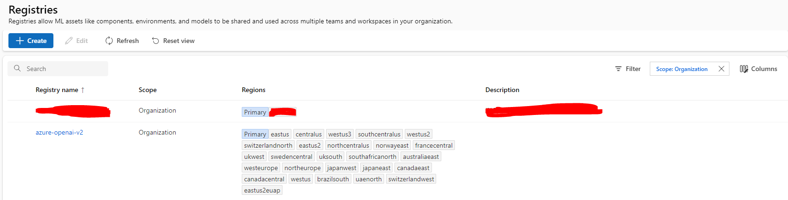Click the northeurope region tag
The height and width of the screenshot is (200, 788).
303,168
